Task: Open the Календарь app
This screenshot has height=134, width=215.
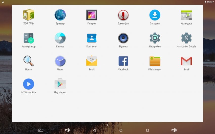Action: coord(186,15)
